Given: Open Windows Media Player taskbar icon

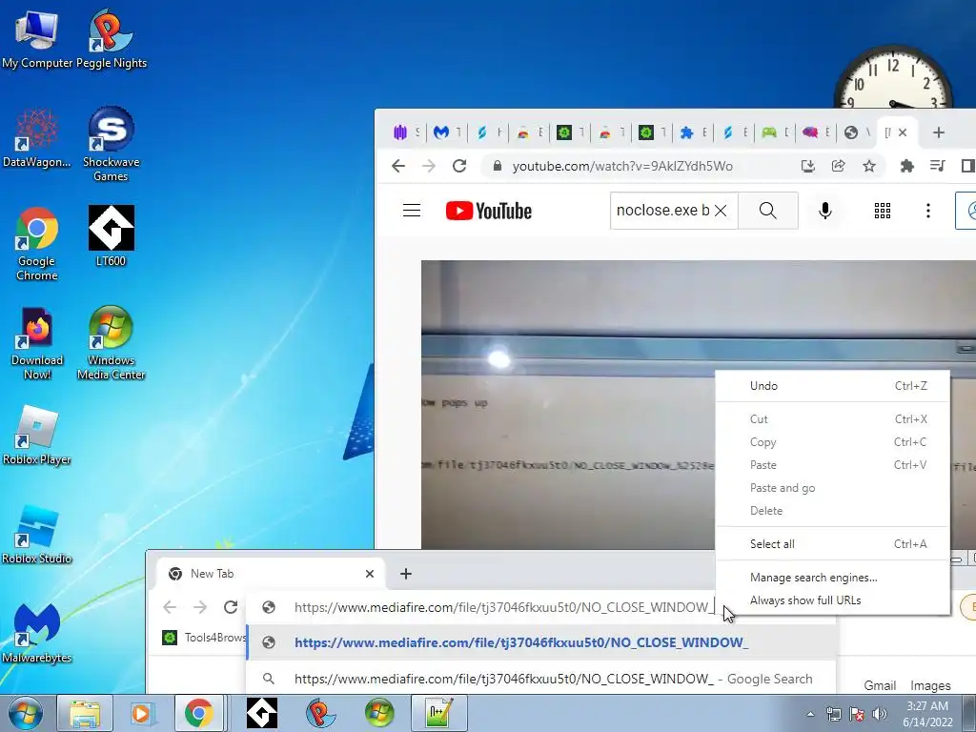Looking at the screenshot, I should 142,713.
